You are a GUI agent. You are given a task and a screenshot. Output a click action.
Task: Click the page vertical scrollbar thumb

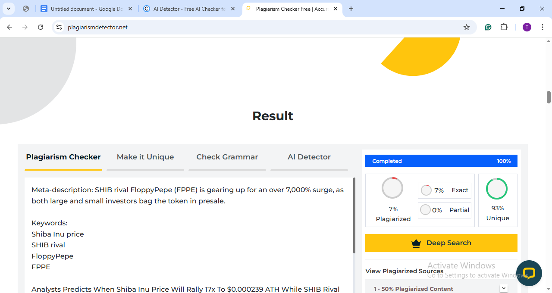coord(549,97)
